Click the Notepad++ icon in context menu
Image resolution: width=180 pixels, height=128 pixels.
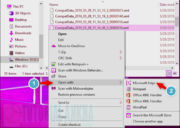(x=54, y=64)
